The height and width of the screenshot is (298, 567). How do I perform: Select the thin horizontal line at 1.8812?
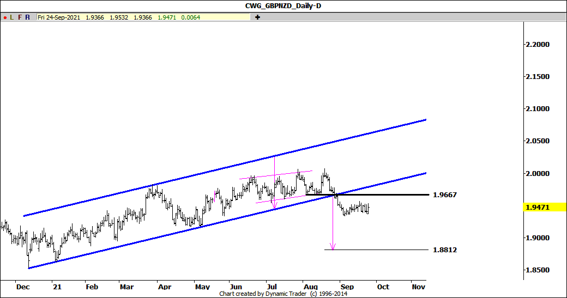coord(376,250)
